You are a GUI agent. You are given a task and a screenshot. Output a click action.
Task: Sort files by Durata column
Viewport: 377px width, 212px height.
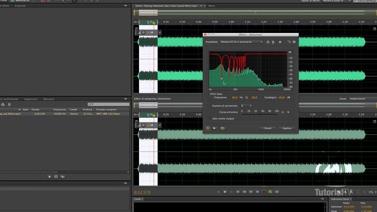pos(35,110)
